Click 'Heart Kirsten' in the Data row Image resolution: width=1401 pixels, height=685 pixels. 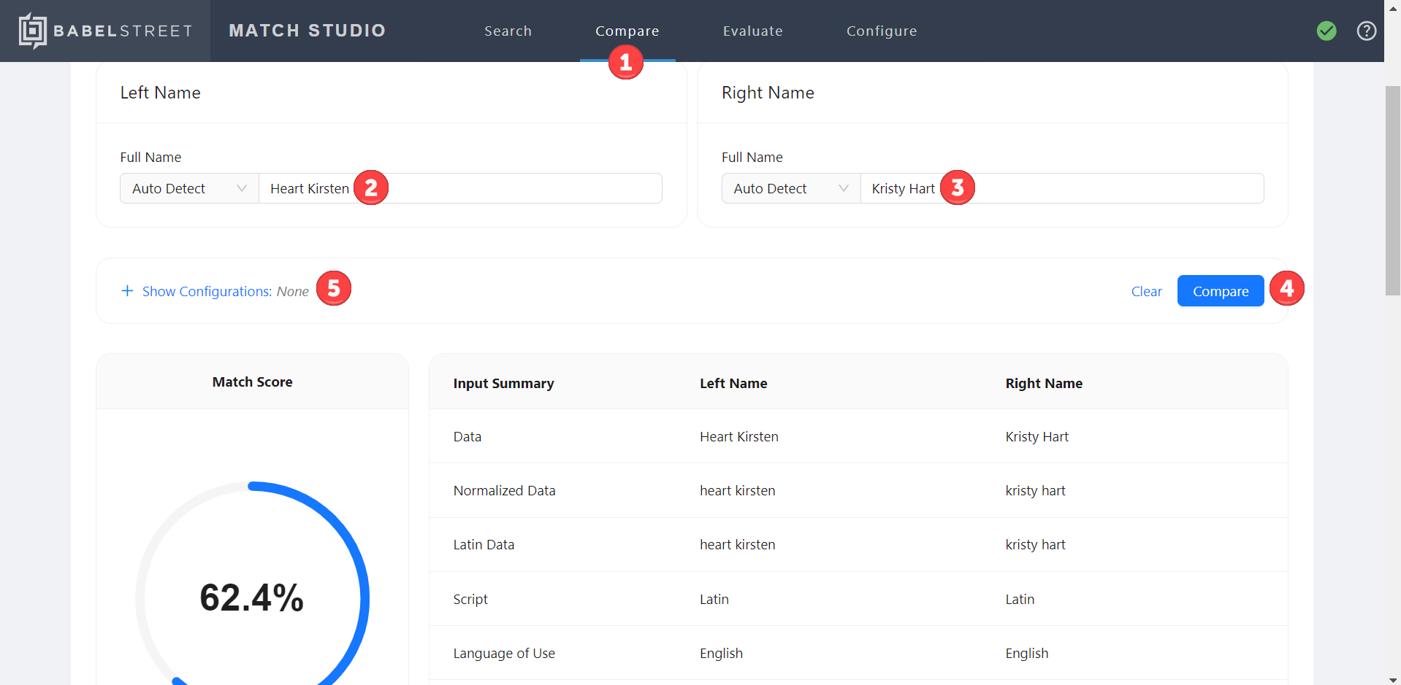tap(739, 436)
